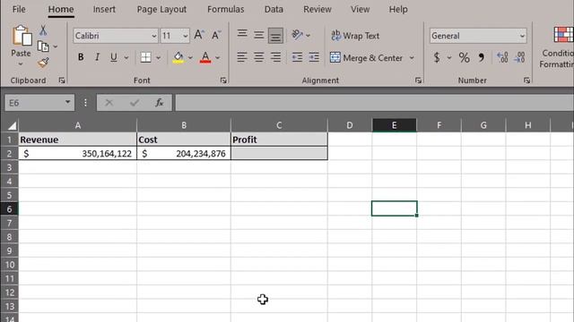
Task: Click the Cut scissors icon
Action: pos(43,30)
